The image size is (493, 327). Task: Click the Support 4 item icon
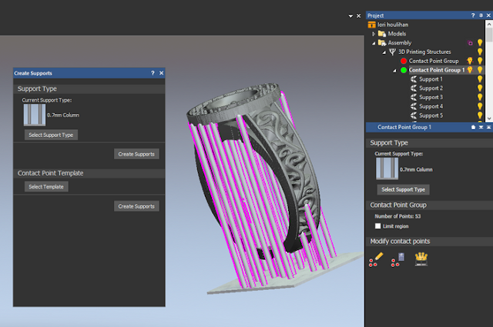tap(414, 106)
